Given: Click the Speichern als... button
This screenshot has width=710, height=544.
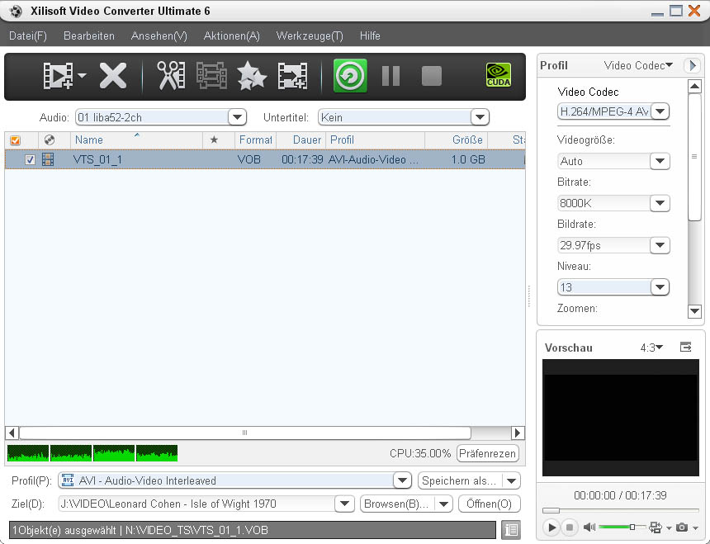Looking at the screenshot, I should coord(459,480).
